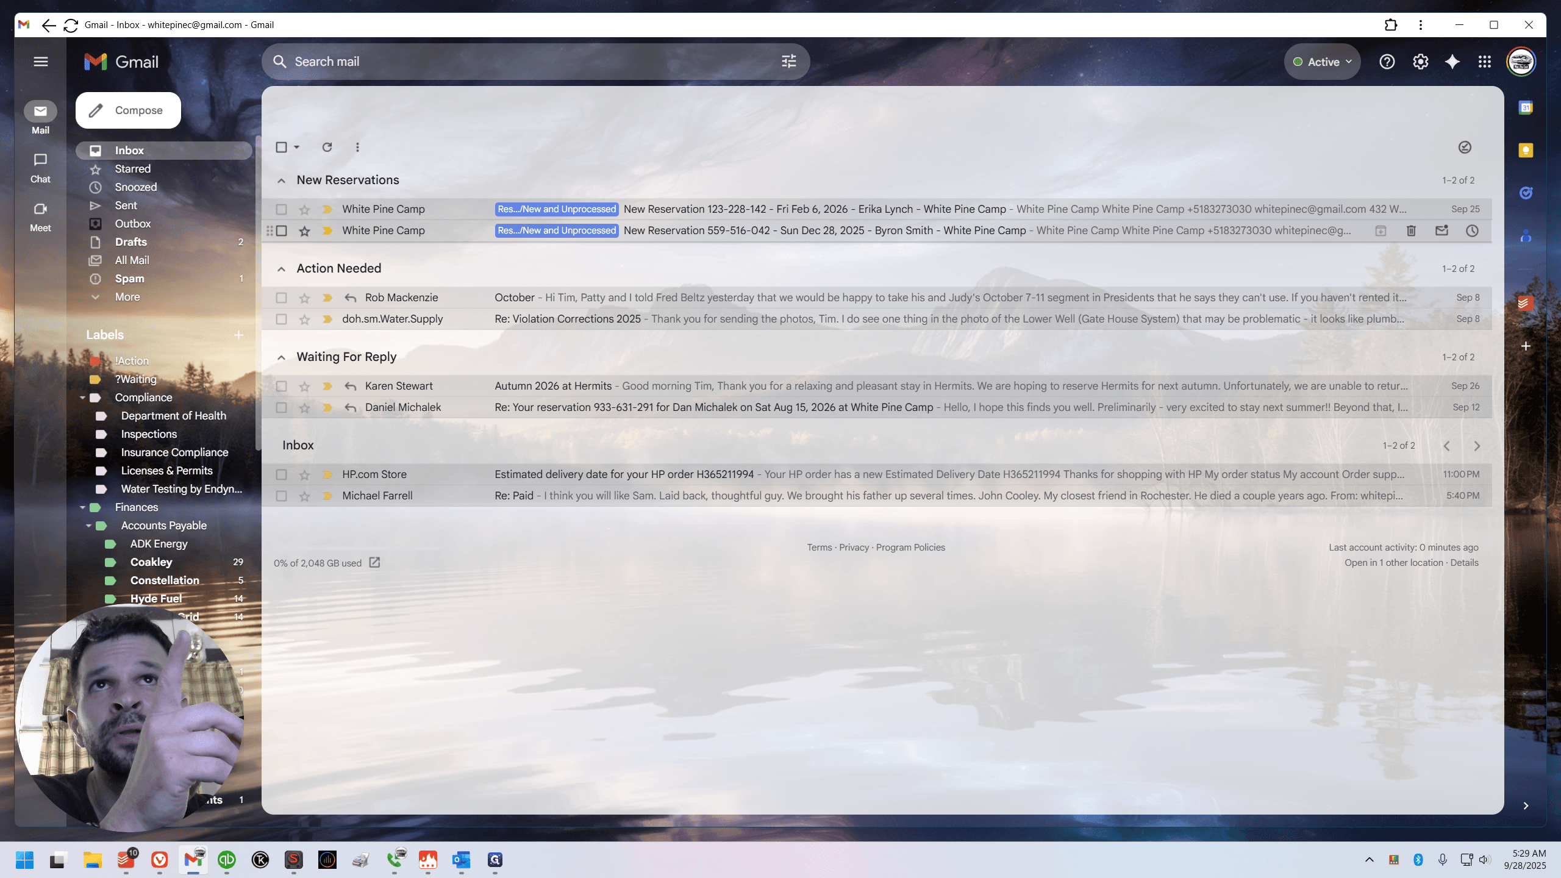Refresh the inbox with the refresh icon
Screen dimensions: 1561x878
[327, 147]
